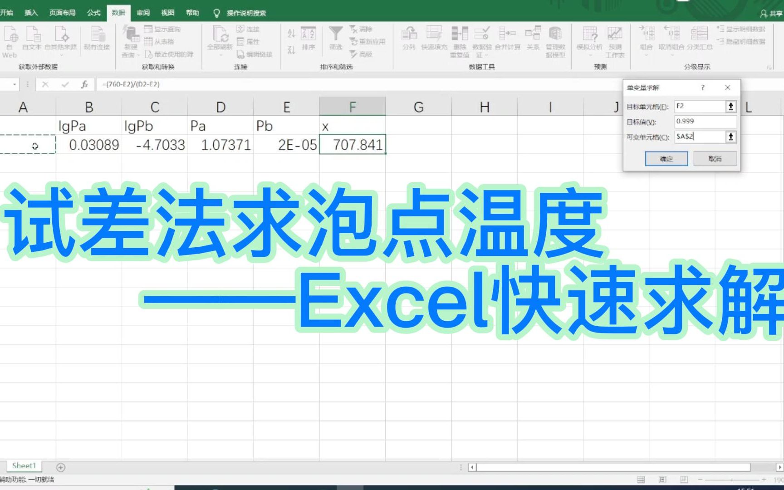Click the Tell Me search (操作说明搜索)
Viewport: 784px width, 490px height.
click(240, 13)
